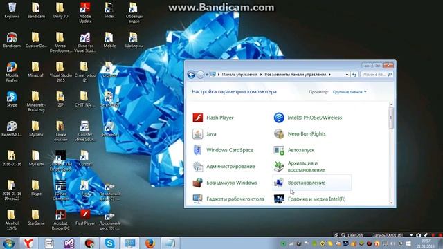Open the Java control panel item

pos(205,133)
